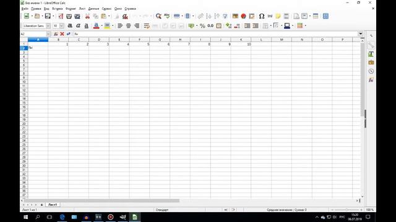Image resolution: width=396 pixels, height=222 pixels.
Task: Open Find and Replace magnifier icon
Action: (158, 16)
